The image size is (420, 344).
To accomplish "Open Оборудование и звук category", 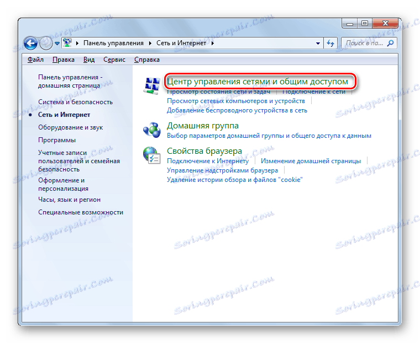I will [70, 127].
